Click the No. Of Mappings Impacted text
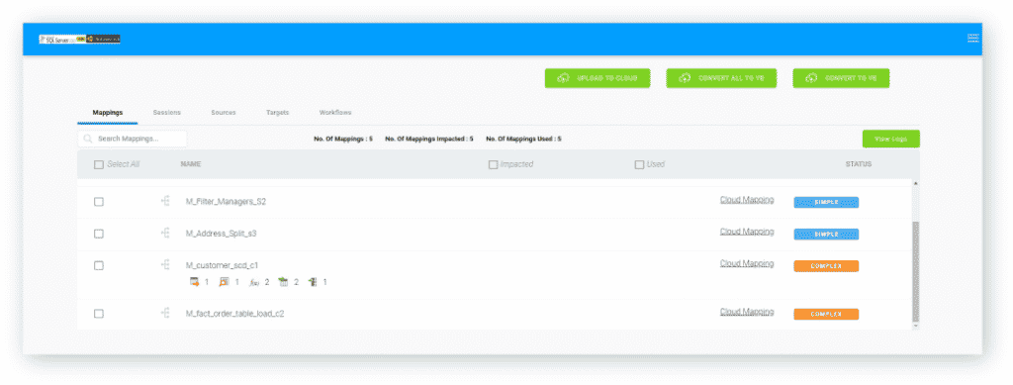This screenshot has width=1013, height=385. 429,139
